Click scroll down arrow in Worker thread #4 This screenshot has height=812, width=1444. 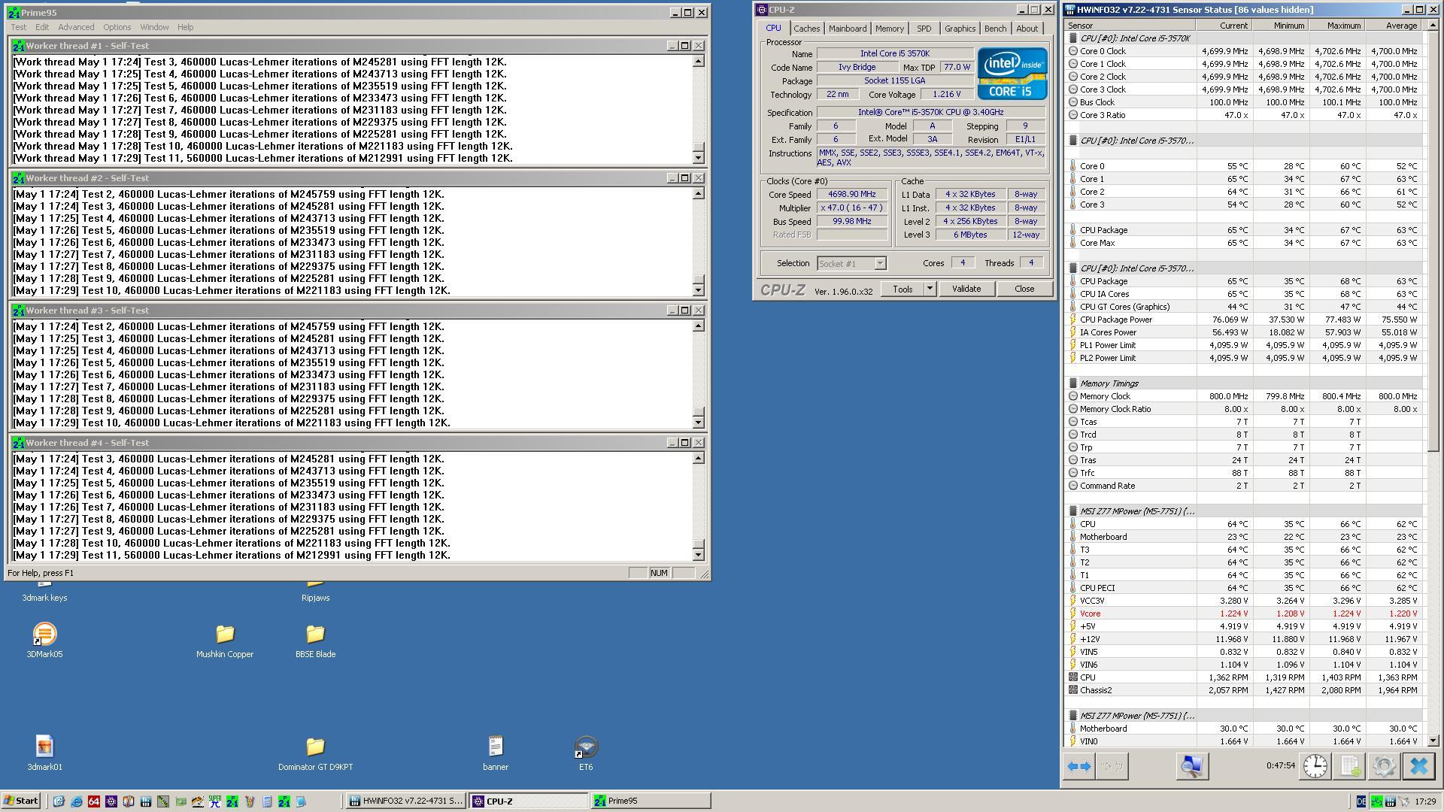coord(698,555)
